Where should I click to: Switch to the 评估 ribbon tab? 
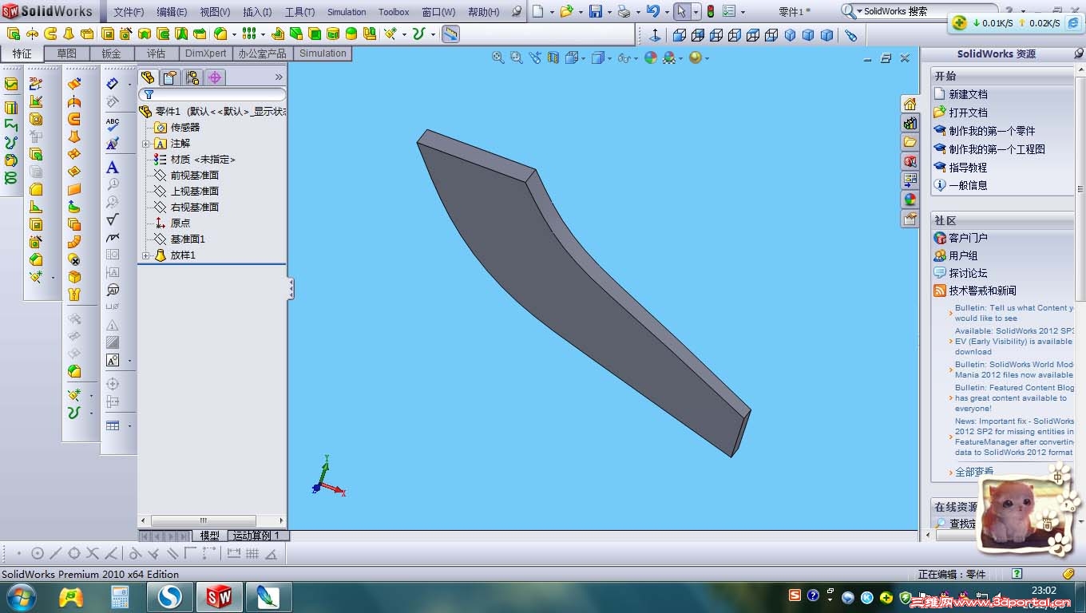pos(157,53)
